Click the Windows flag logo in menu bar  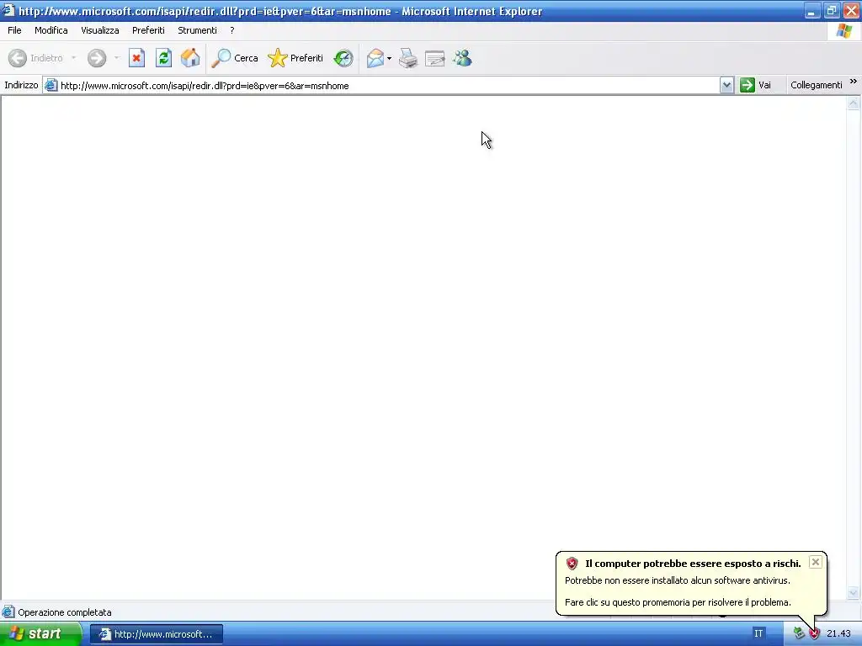coord(843,31)
